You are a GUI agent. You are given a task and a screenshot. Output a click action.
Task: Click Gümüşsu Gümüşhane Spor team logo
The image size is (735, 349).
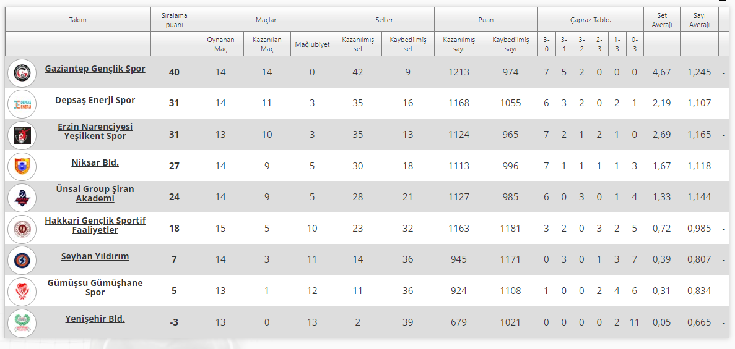[22, 292]
